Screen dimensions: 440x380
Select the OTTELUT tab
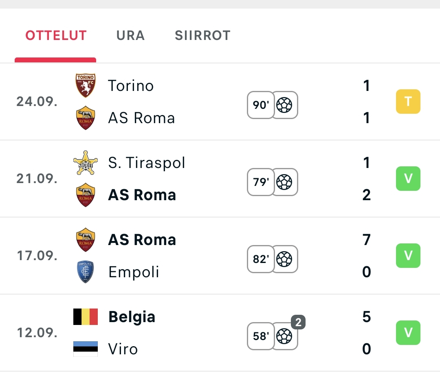56,35
